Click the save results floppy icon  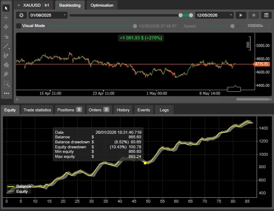tap(266, 15)
